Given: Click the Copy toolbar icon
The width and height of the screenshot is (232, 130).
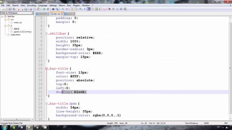Looking at the screenshot, I should [x=35, y=9].
